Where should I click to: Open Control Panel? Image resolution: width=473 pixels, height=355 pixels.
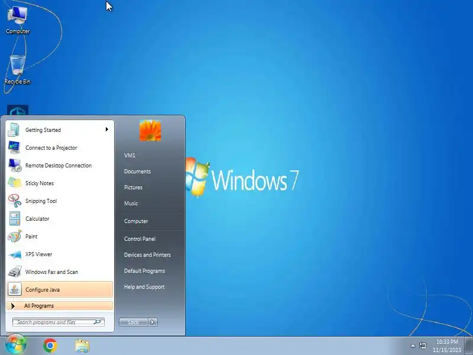coord(140,239)
